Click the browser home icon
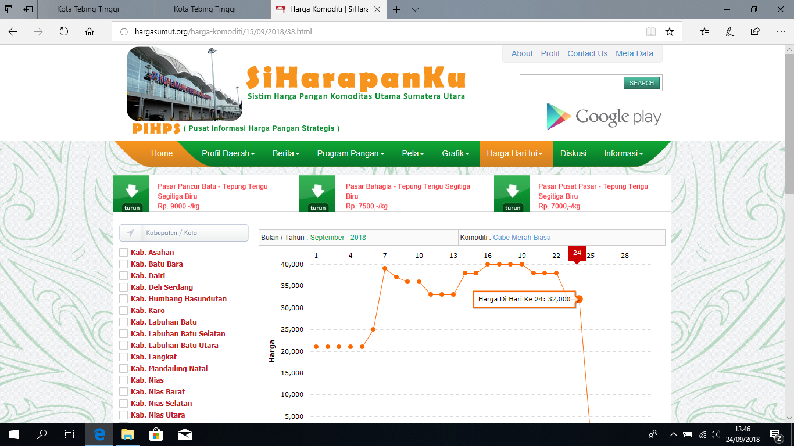The image size is (794, 446). tap(90, 32)
